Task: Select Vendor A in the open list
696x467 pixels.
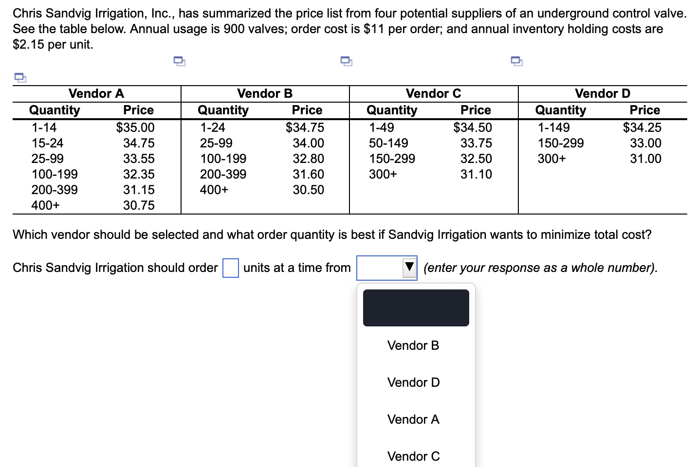Action: pos(413,419)
